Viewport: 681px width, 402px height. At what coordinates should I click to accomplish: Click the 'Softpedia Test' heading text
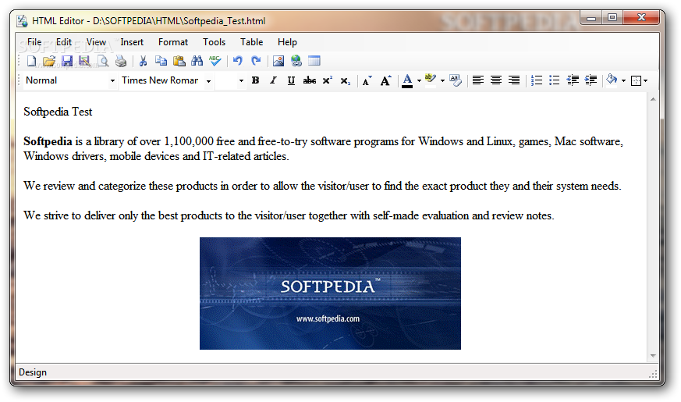(58, 112)
